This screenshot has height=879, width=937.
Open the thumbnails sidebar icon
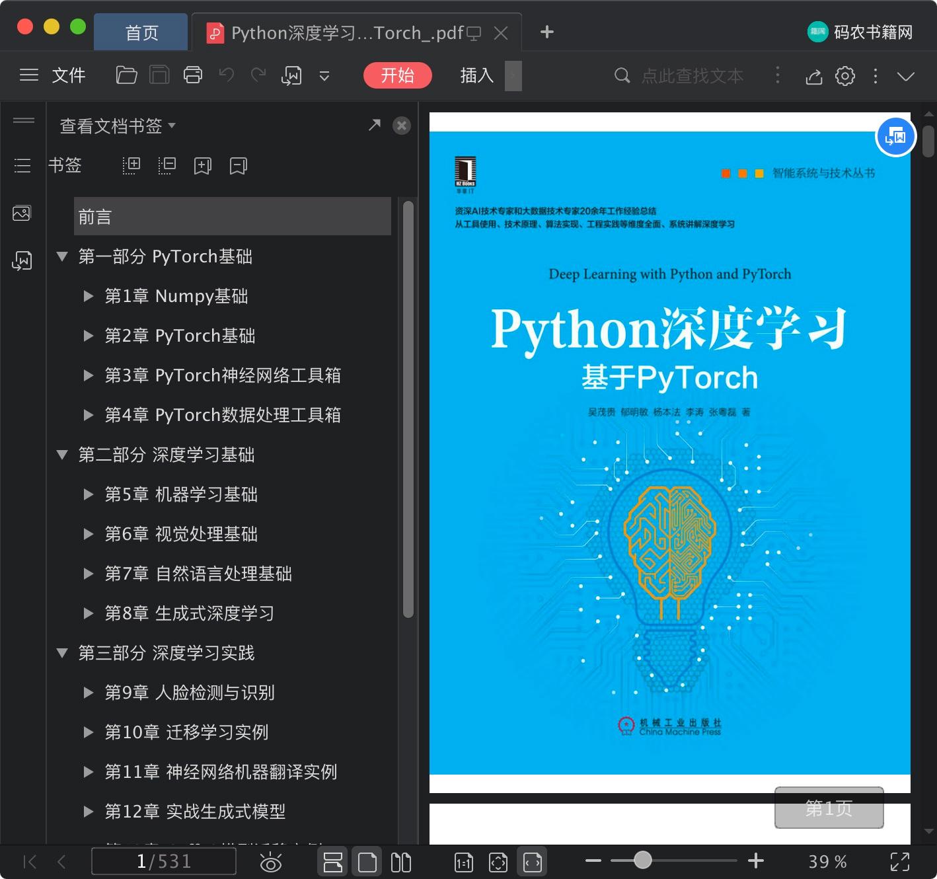[x=22, y=213]
